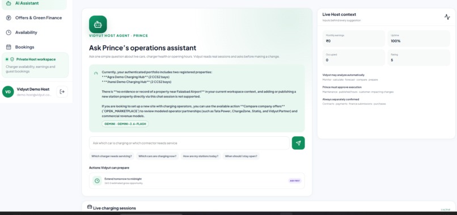Viewport: 457px width, 215px height.
Task: Choose 'Which charger needs servicing?' suggestion
Action: [111, 156]
